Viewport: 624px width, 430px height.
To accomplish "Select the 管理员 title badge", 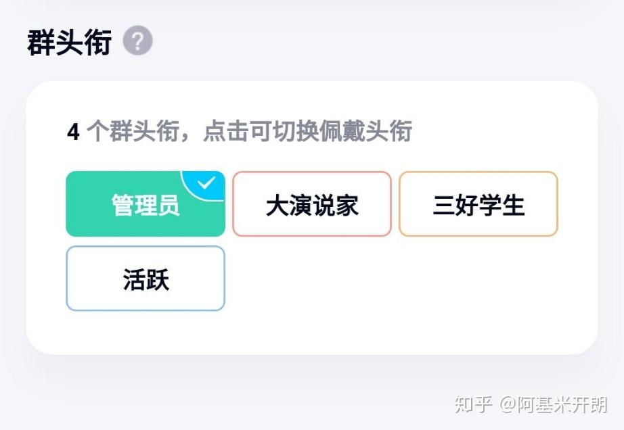I will [x=145, y=205].
